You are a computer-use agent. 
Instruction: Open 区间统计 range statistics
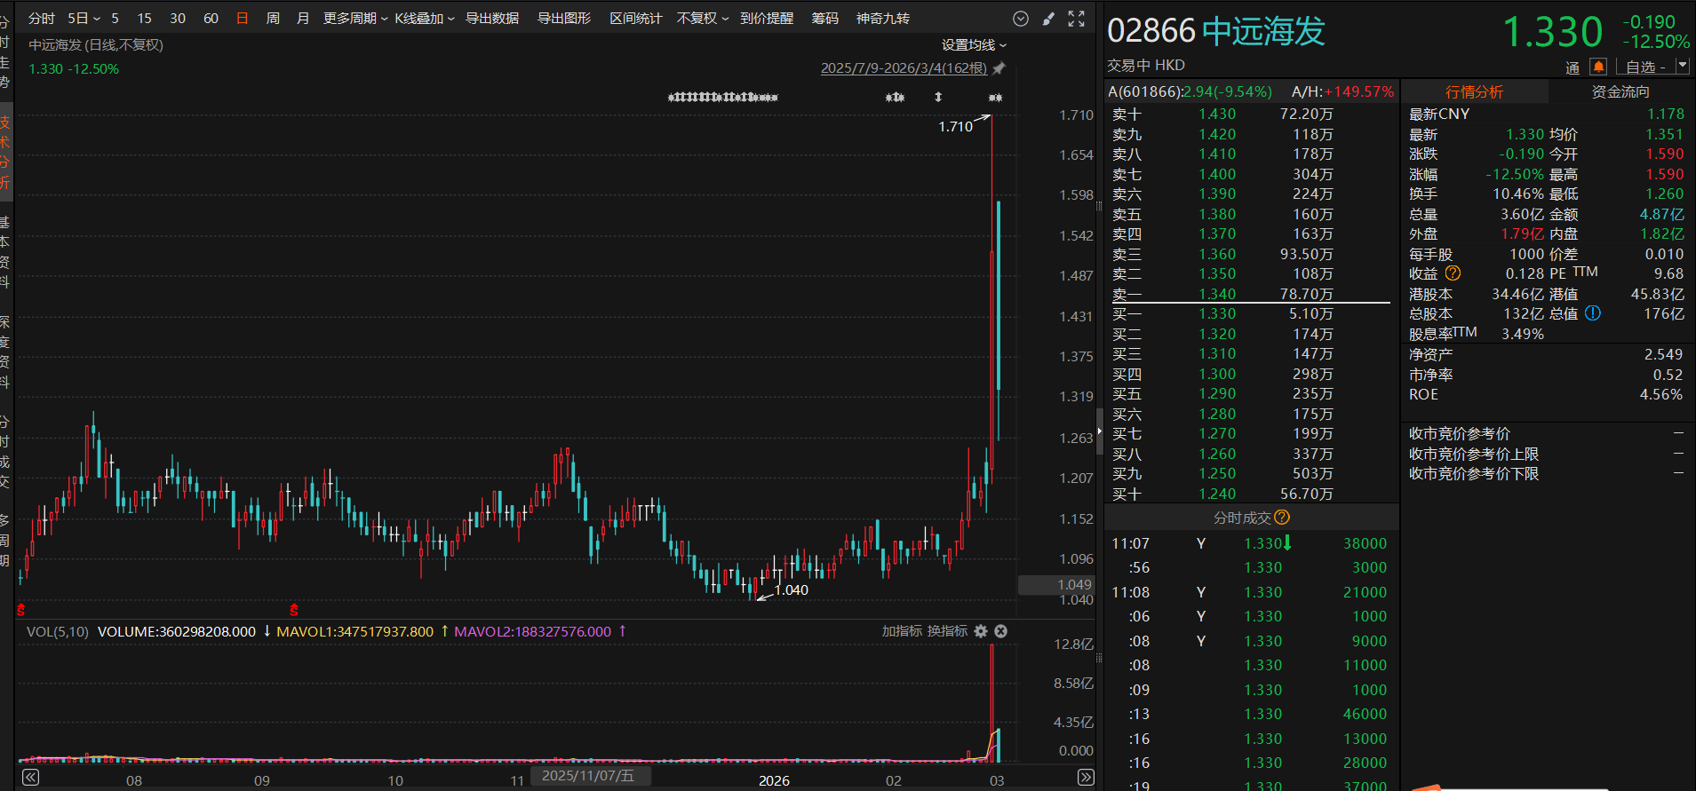tap(636, 19)
